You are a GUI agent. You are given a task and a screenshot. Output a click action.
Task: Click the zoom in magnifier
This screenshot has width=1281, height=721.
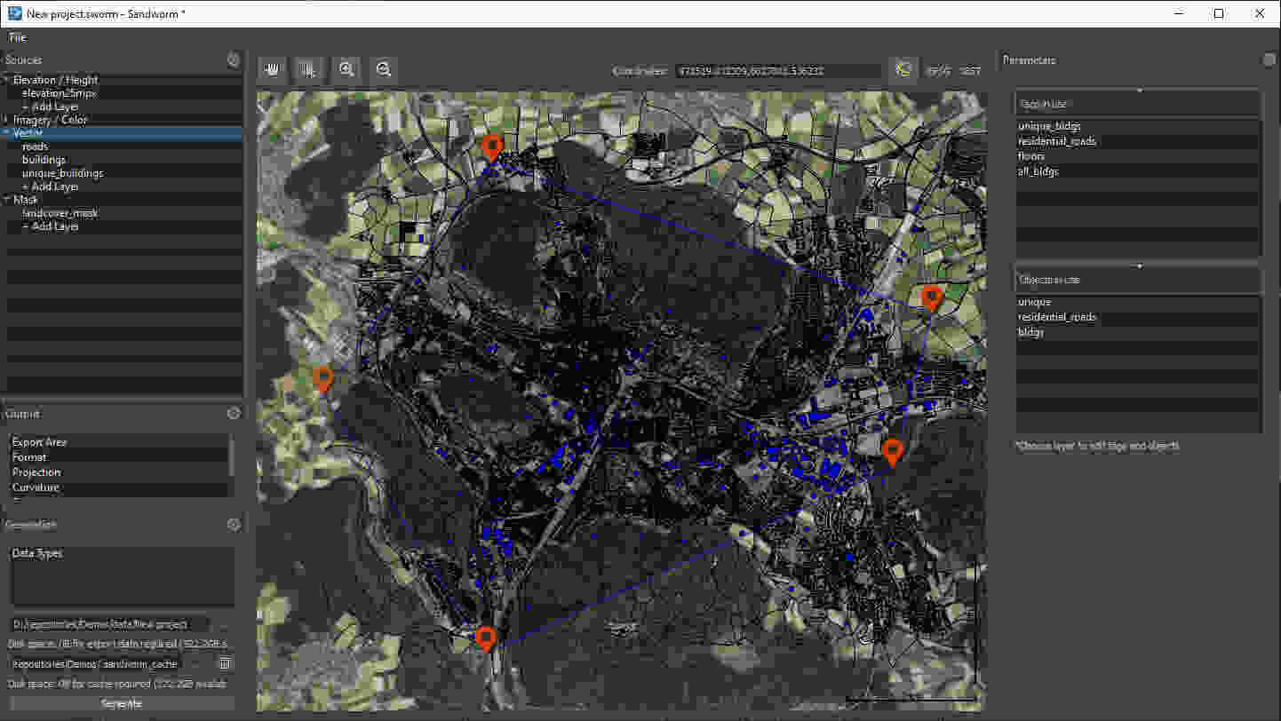(x=346, y=69)
